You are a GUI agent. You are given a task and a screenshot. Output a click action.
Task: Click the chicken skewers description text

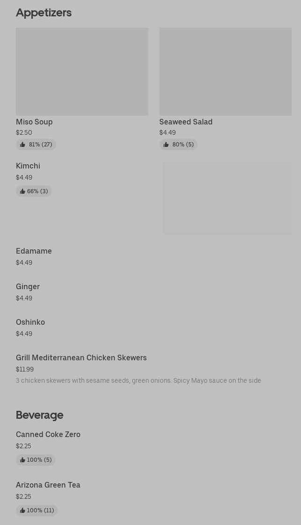(138, 380)
